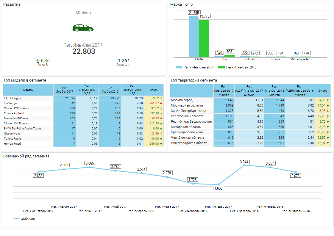Click Москва город 2017 value 2.647 cell
The width and height of the screenshot is (334, 236).
pyautogui.click(x=224, y=100)
